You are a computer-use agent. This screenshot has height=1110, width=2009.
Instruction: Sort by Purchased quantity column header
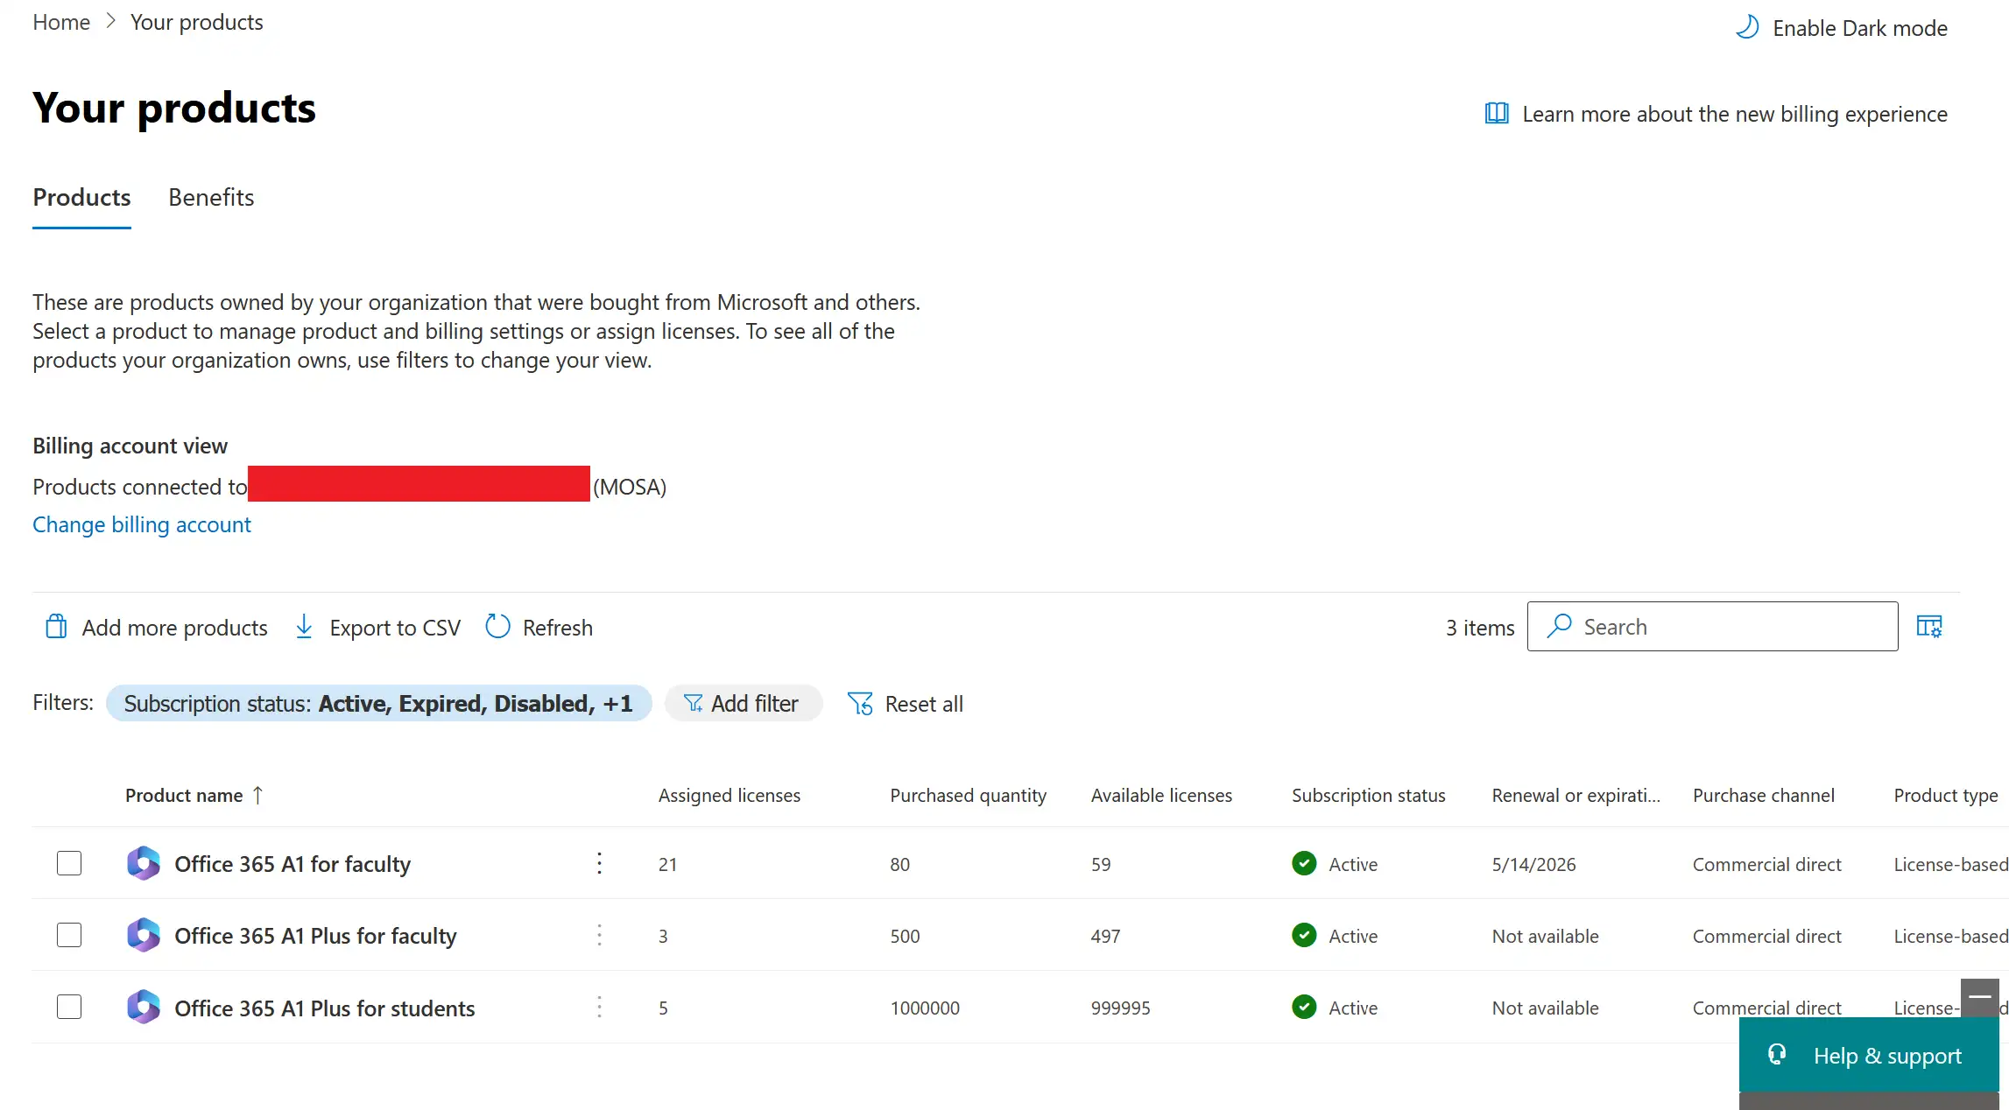coord(968,795)
